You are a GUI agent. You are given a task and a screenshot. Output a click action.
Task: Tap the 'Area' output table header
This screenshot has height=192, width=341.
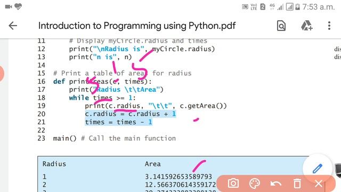[153, 164]
